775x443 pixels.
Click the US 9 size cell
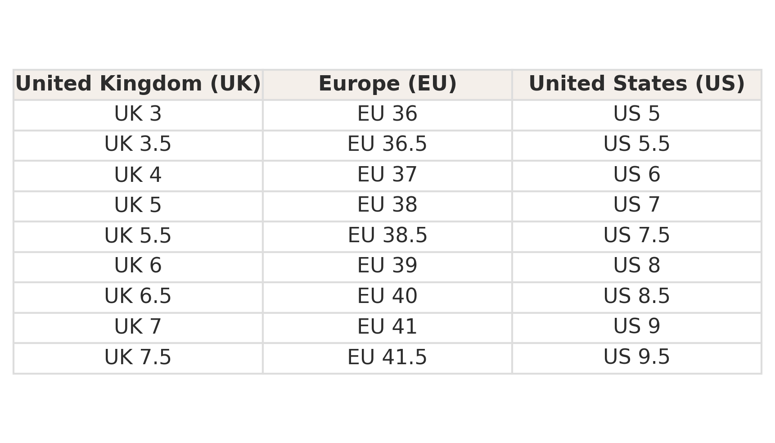pos(636,327)
